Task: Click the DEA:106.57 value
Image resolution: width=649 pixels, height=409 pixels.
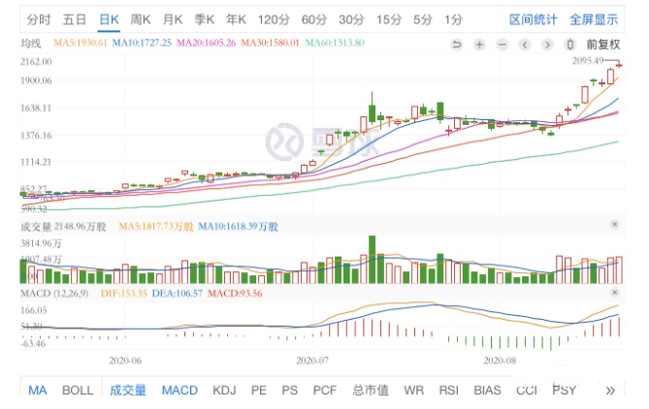Action: point(178,294)
